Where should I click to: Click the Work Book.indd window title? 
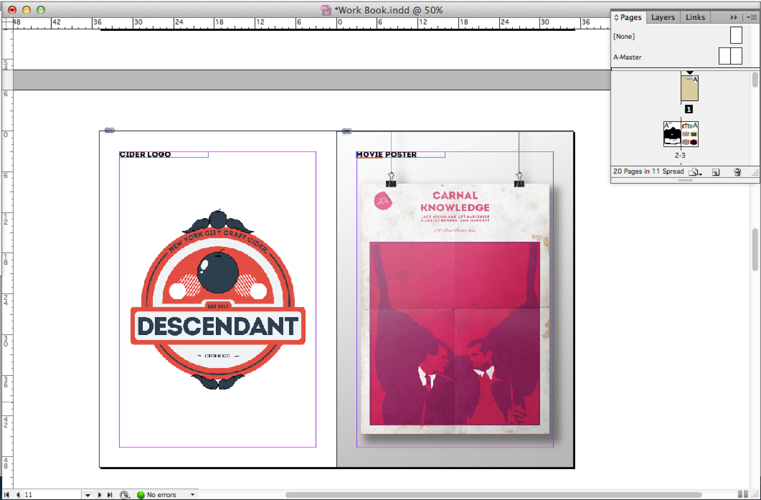click(389, 10)
